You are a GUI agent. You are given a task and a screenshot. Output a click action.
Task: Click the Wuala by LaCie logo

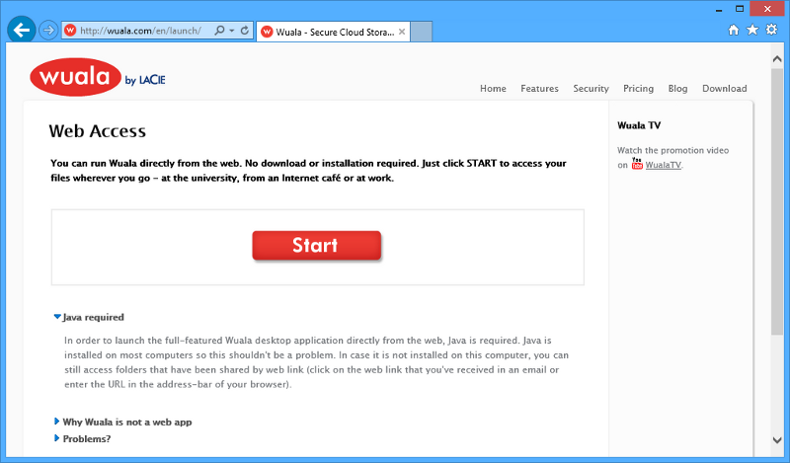[x=97, y=79]
